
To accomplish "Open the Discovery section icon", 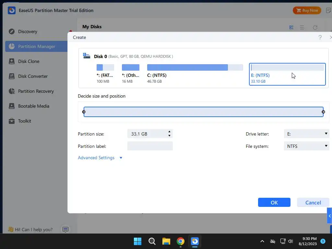I will coord(12,31).
